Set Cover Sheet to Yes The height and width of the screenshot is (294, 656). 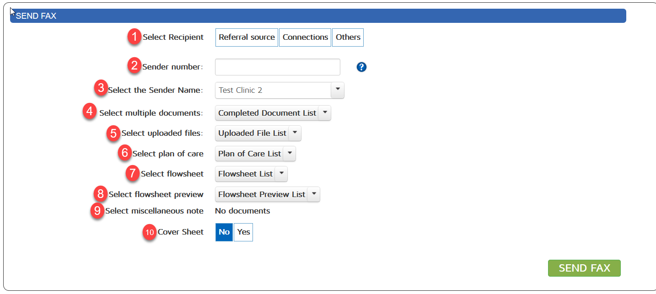(x=243, y=232)
